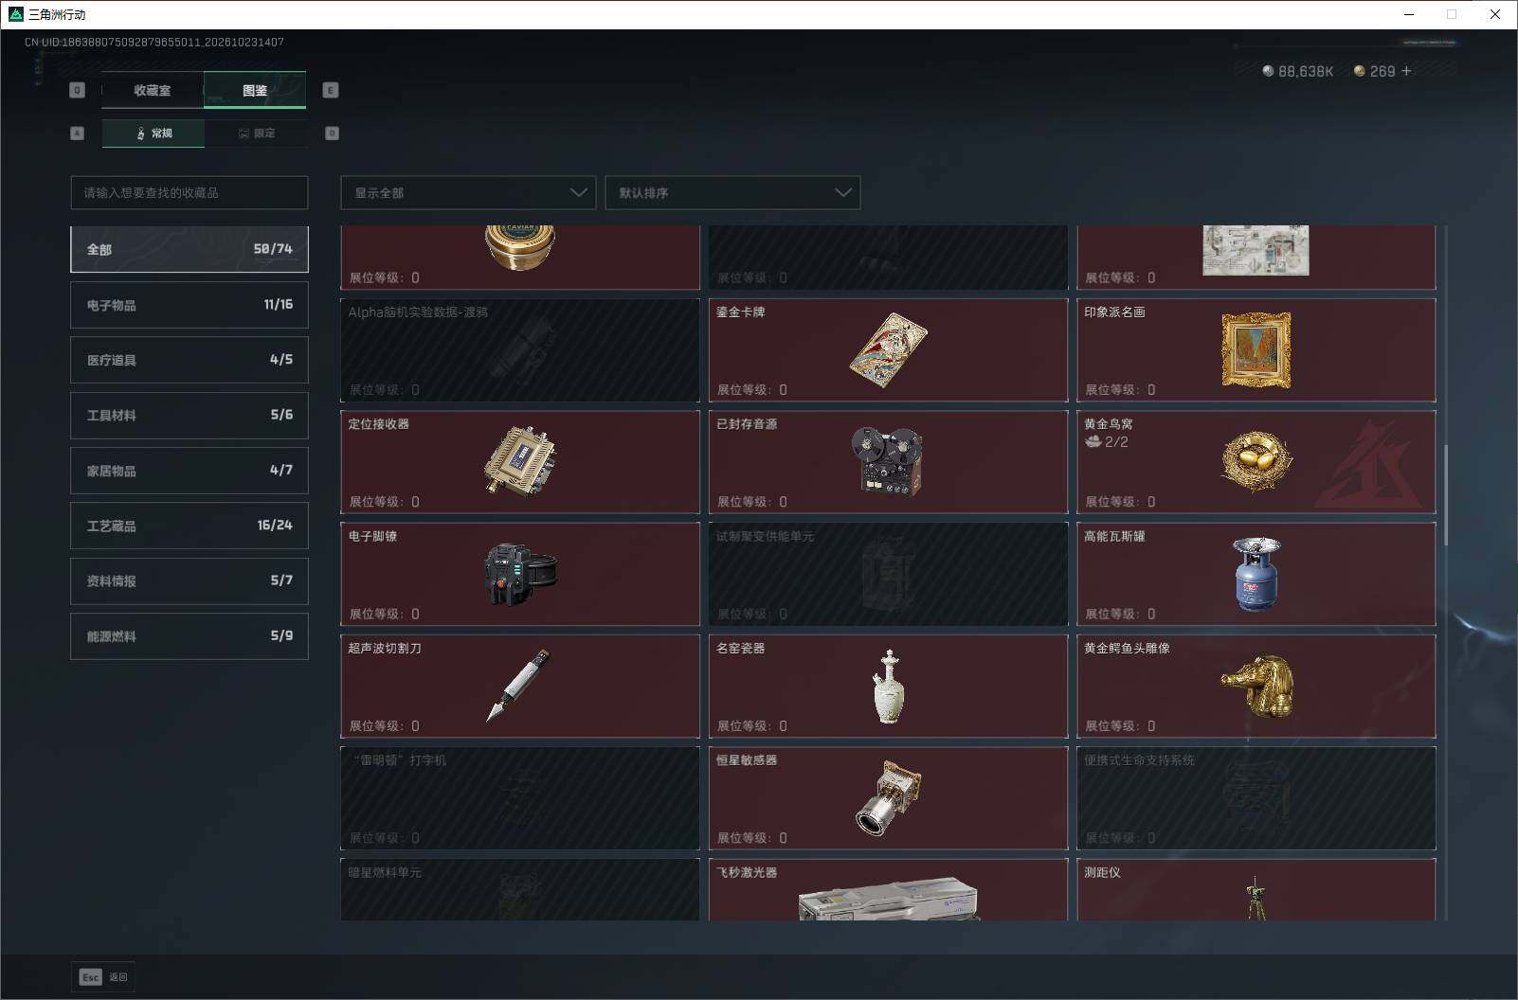Open the 显示全部 filter dropdown
The width and height of the screenshot is (1518, 1000).
(468, 192)
